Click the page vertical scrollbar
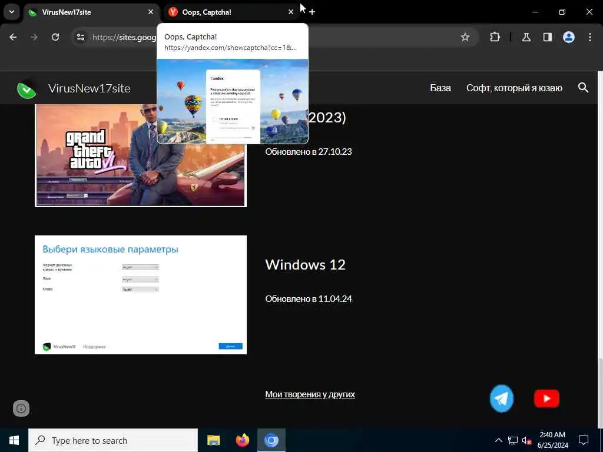Image resolution: width=603 pixels, height=452 pixels. tap(600, 392)
